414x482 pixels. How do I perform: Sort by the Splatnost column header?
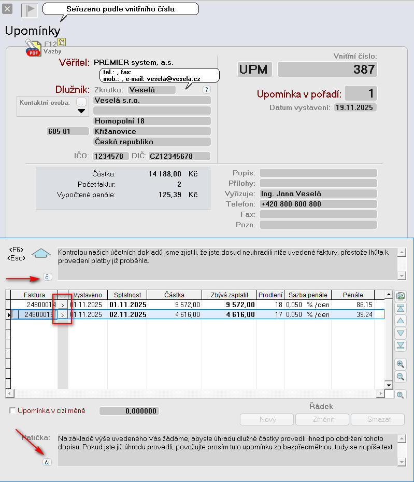coord(127,294)
